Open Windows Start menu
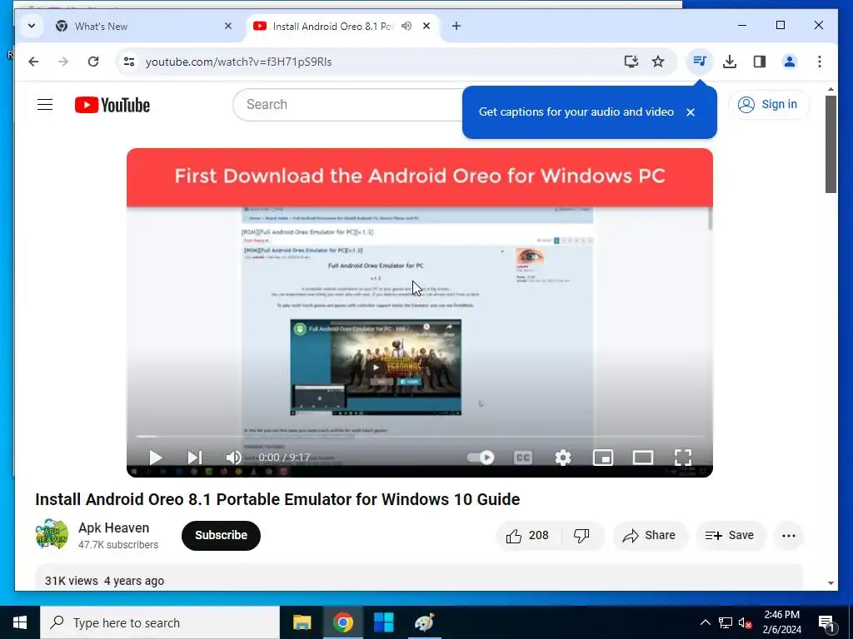The width and height of the screenshot is (853, 639). 20,622
